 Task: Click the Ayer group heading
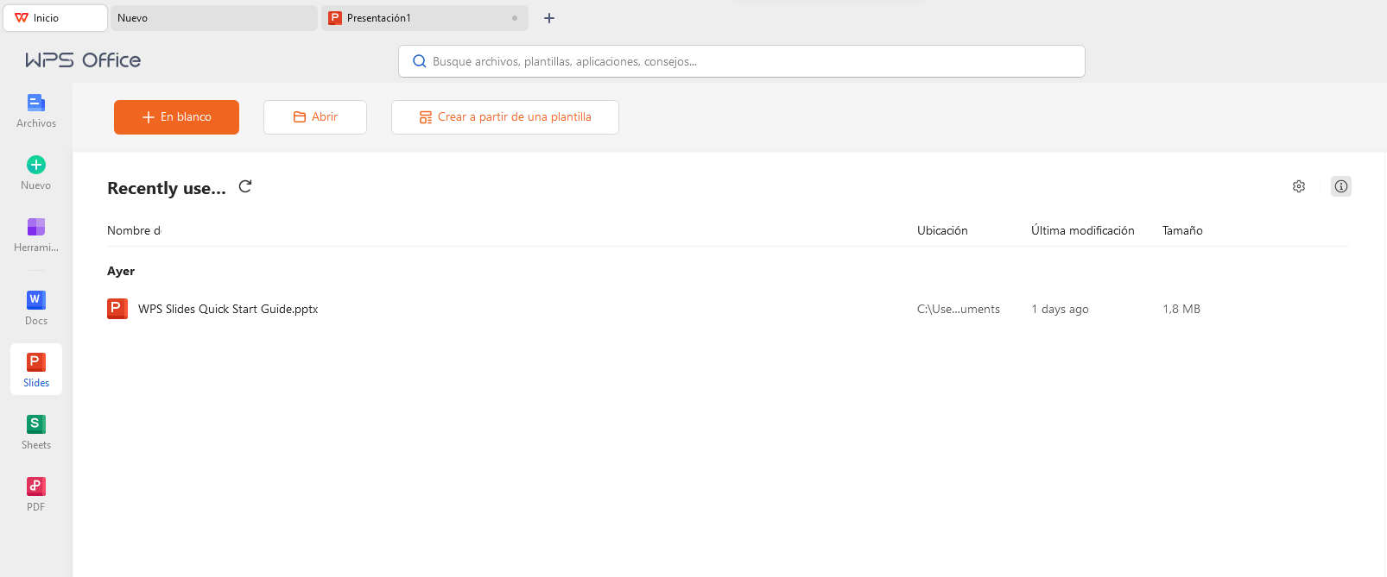click(121, 271)
